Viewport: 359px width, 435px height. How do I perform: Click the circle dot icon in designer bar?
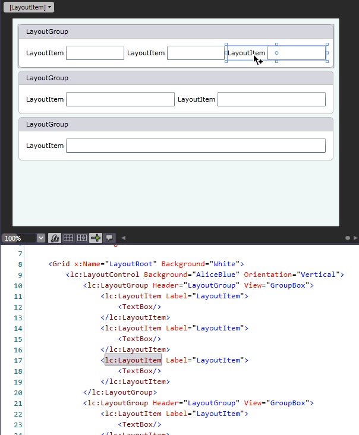[348, 238]
